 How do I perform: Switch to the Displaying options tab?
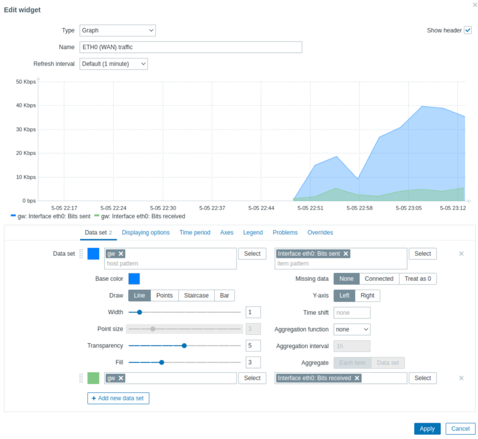pos(146,233)
